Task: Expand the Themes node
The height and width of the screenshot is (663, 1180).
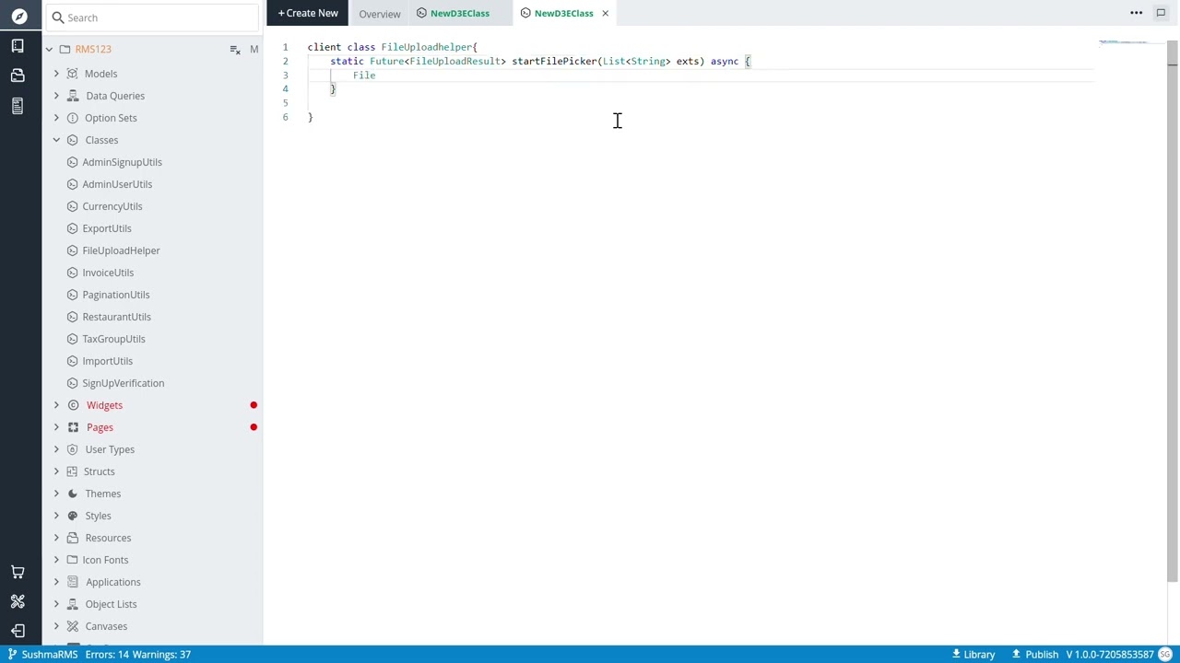Action: point(56,494)
